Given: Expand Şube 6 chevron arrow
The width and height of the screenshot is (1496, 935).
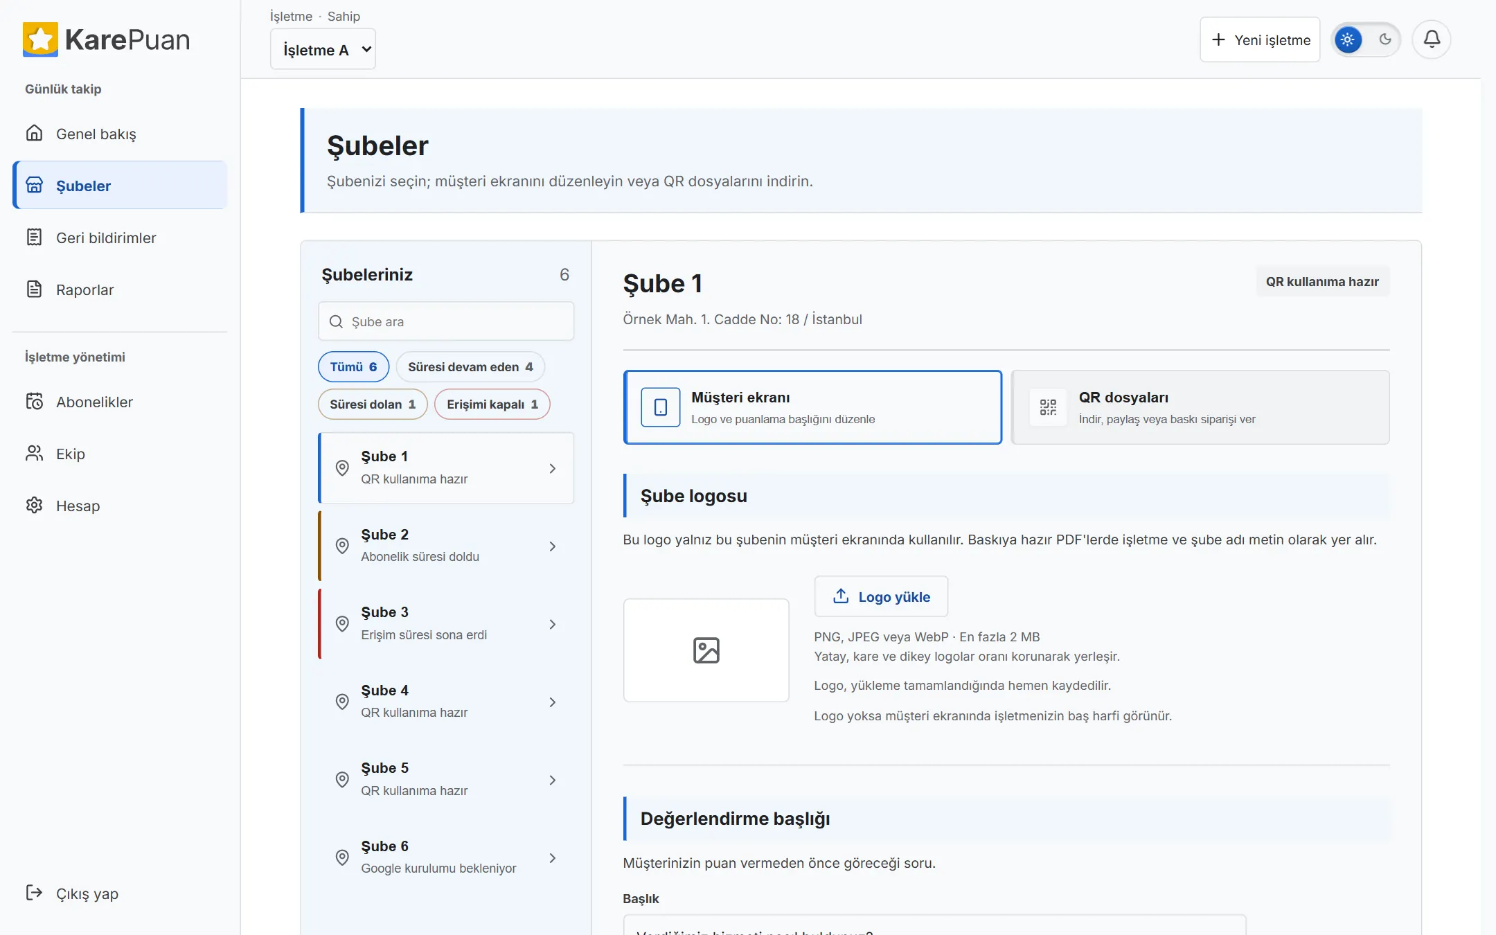Looking at the screenshot, I should click(x=553, y=858).
